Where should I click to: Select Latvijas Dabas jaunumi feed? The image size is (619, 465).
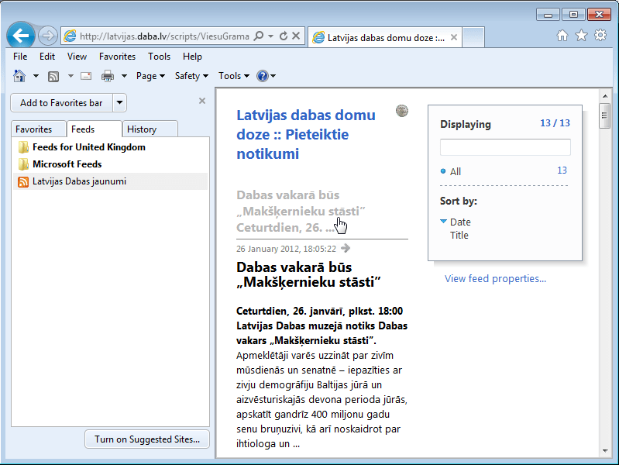(x=110, y=181)
